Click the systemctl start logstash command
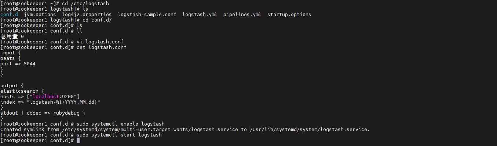 point(119,135)
